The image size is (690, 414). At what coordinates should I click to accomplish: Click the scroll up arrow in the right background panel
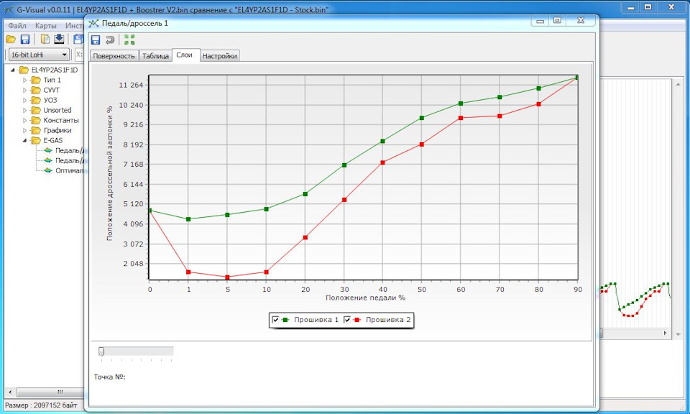point(678,83)
